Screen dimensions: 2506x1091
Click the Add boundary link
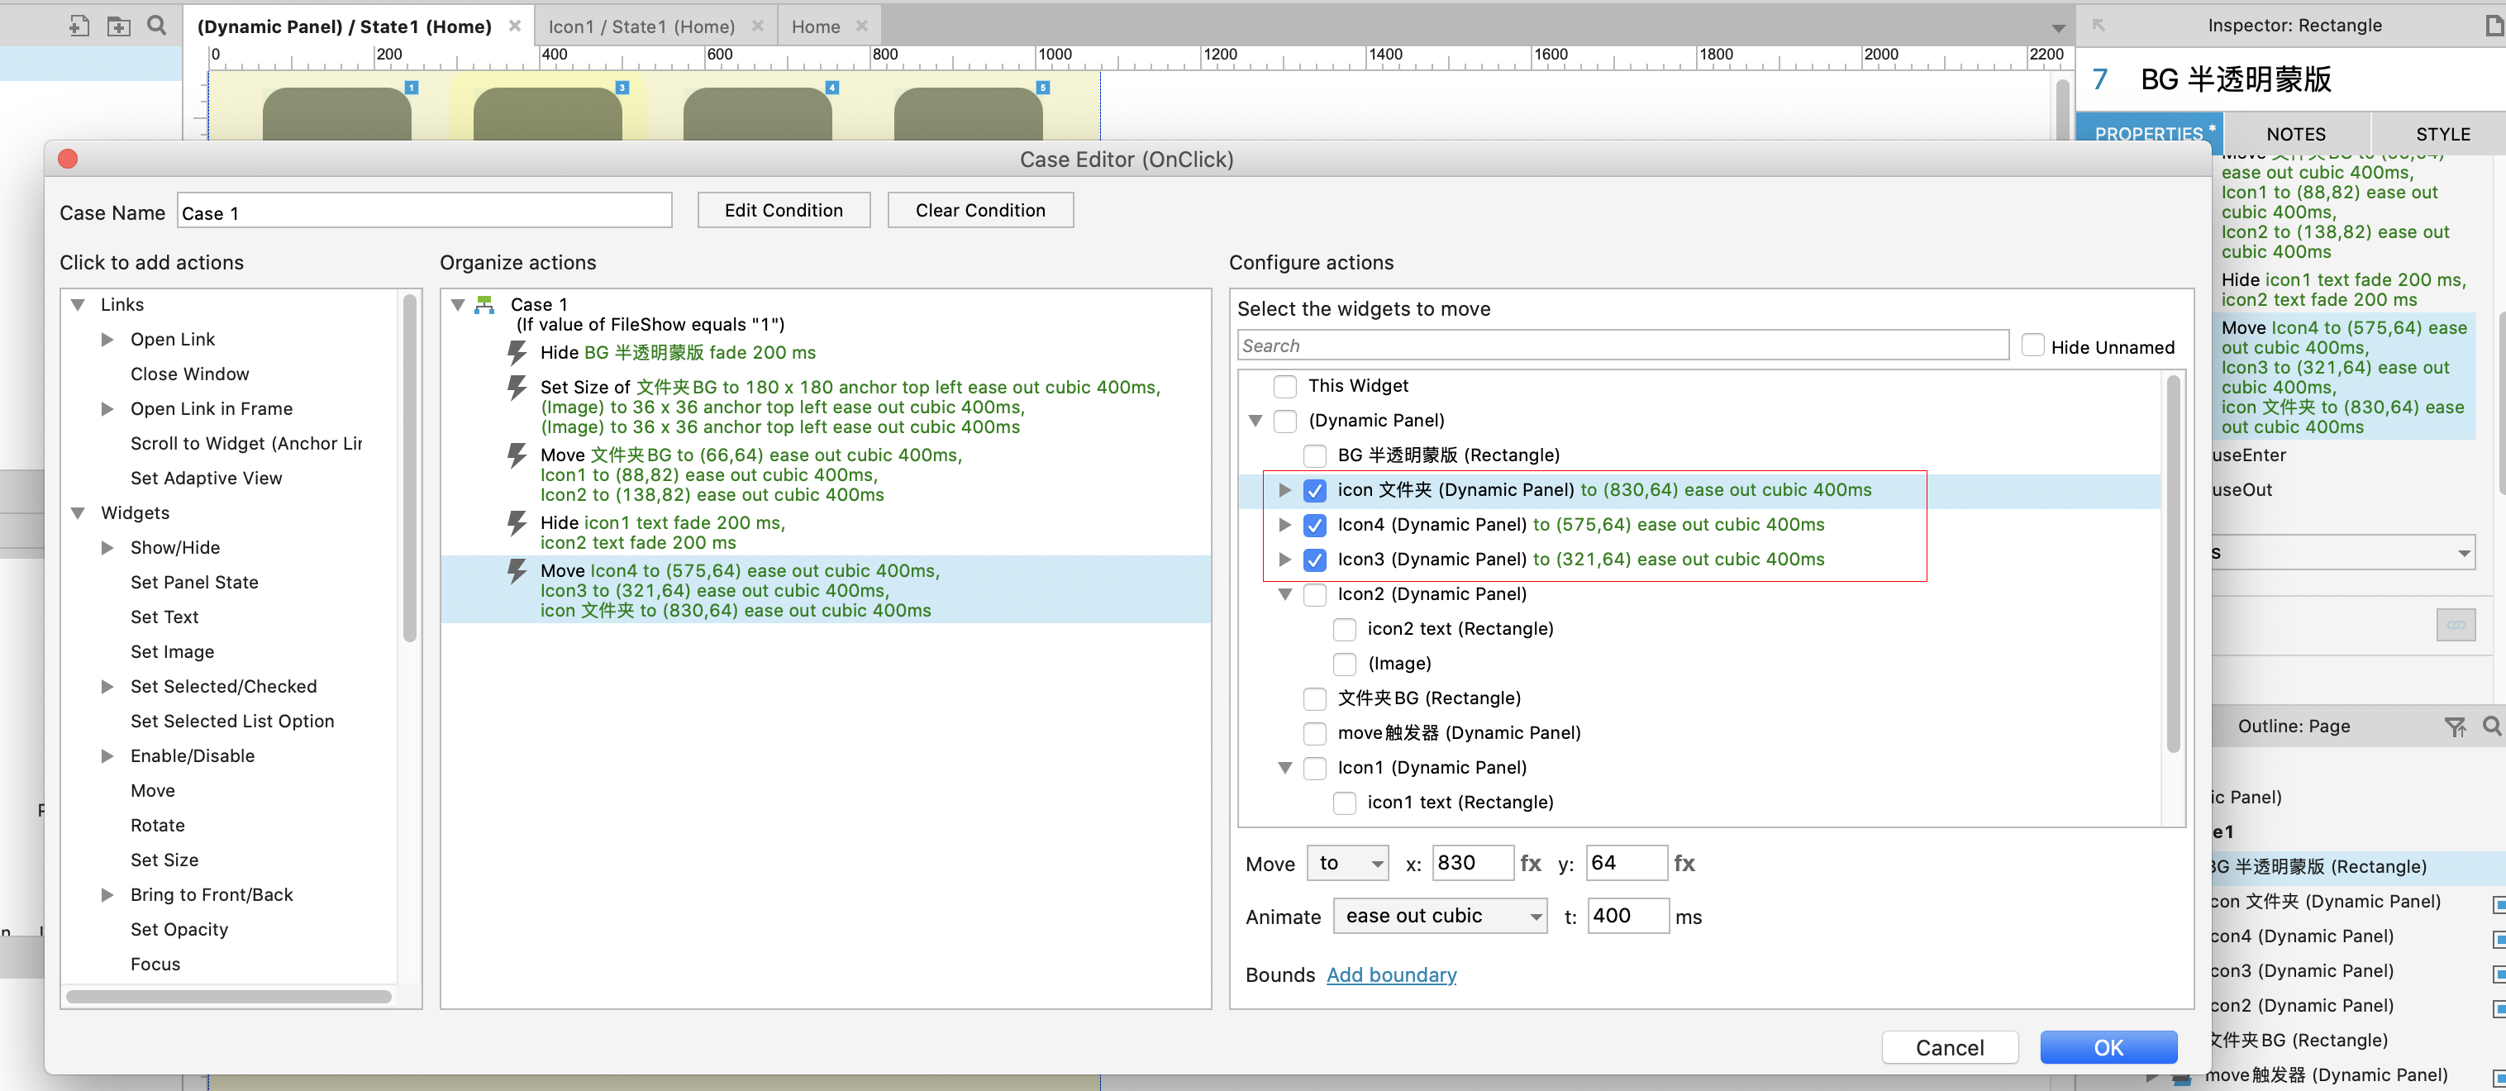pos(1391,975)
